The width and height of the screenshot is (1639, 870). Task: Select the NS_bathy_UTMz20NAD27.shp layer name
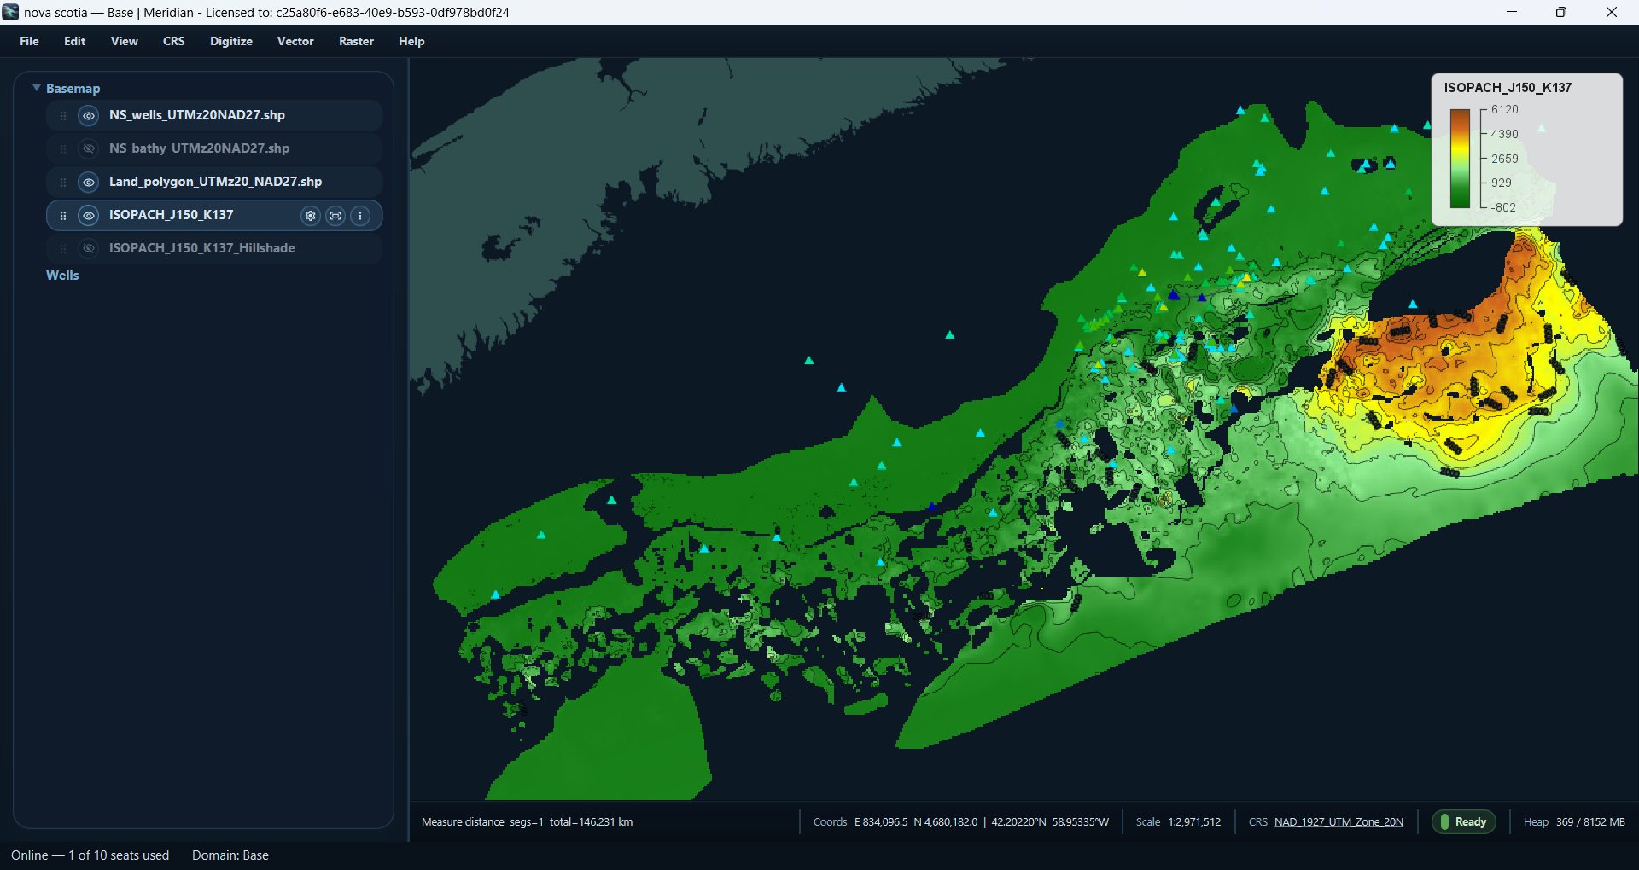(x=199, y=148)
